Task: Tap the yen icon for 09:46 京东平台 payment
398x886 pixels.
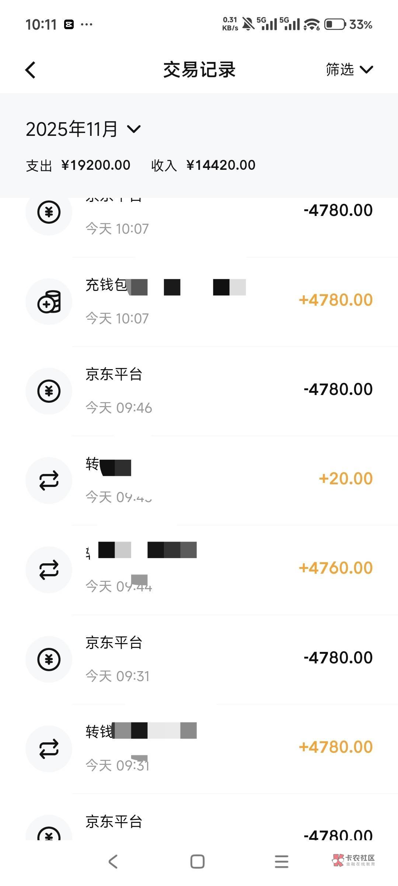Action: coord(49,391)
